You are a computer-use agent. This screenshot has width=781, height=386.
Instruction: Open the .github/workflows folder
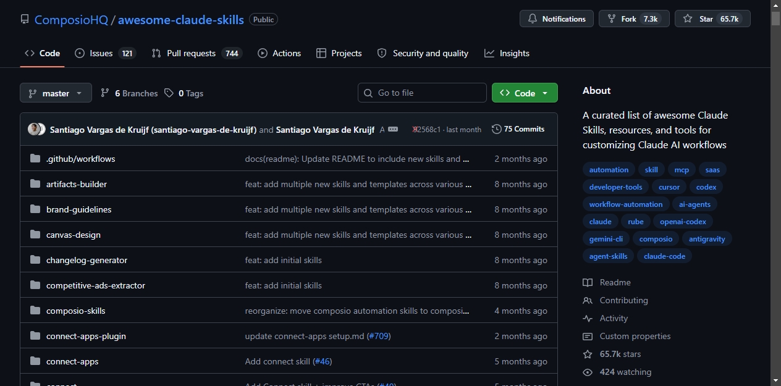pos(80,159)
